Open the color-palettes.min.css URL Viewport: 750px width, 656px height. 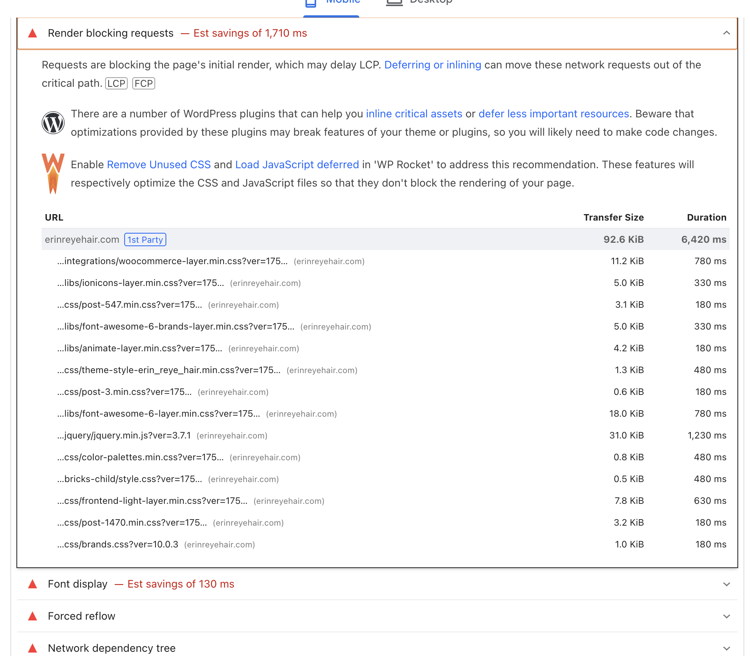[x=140, y=457]
